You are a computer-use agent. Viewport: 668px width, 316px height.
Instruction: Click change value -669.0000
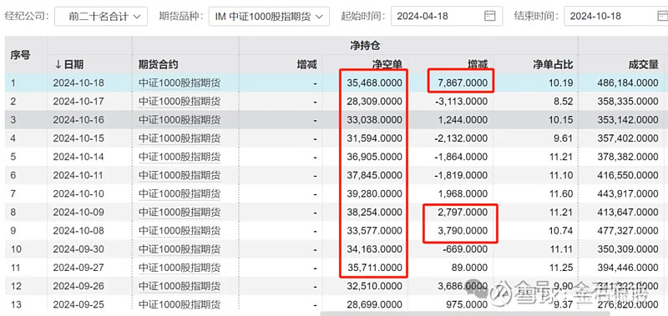[466, 249]
